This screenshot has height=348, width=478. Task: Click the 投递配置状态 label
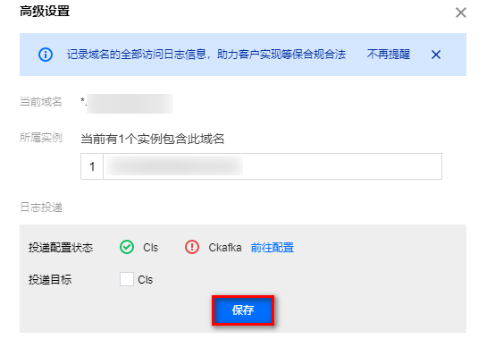(x=61, y=247)
